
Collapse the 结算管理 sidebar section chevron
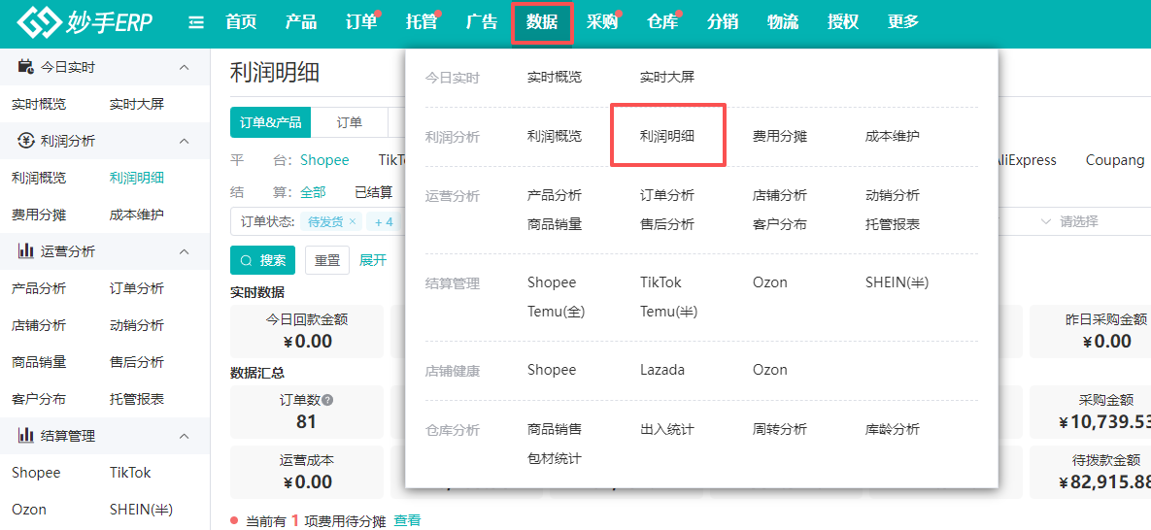184,436
